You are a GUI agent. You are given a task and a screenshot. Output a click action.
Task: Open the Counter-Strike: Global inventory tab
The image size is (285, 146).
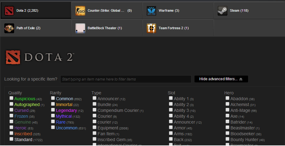click(x=107, y=10)
